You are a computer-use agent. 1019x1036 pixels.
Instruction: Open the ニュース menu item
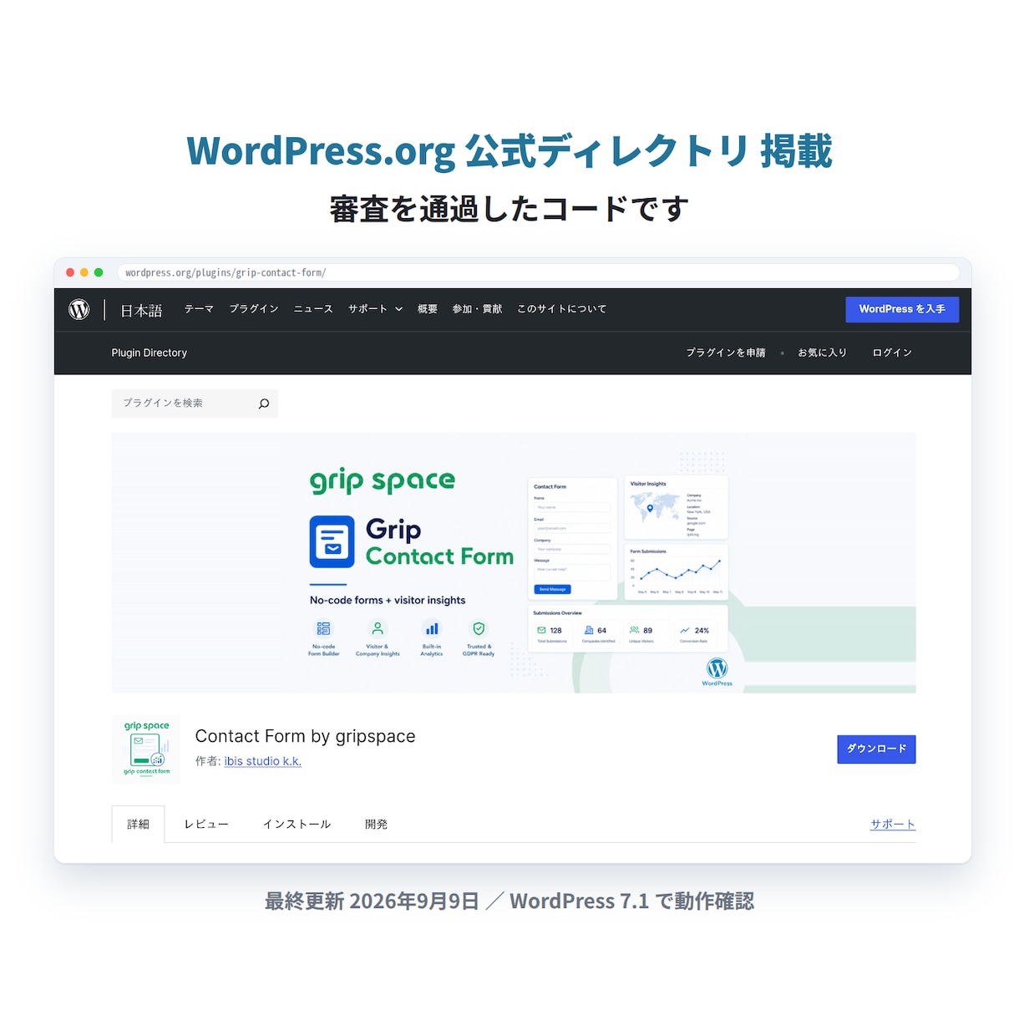click(313, 309)
